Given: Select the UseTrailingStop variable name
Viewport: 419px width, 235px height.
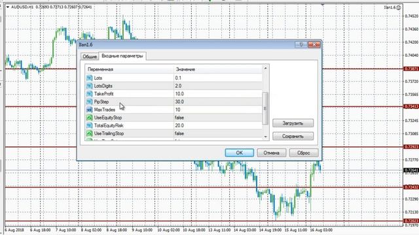Looking at the screenshot, I should tap(109, 133).
